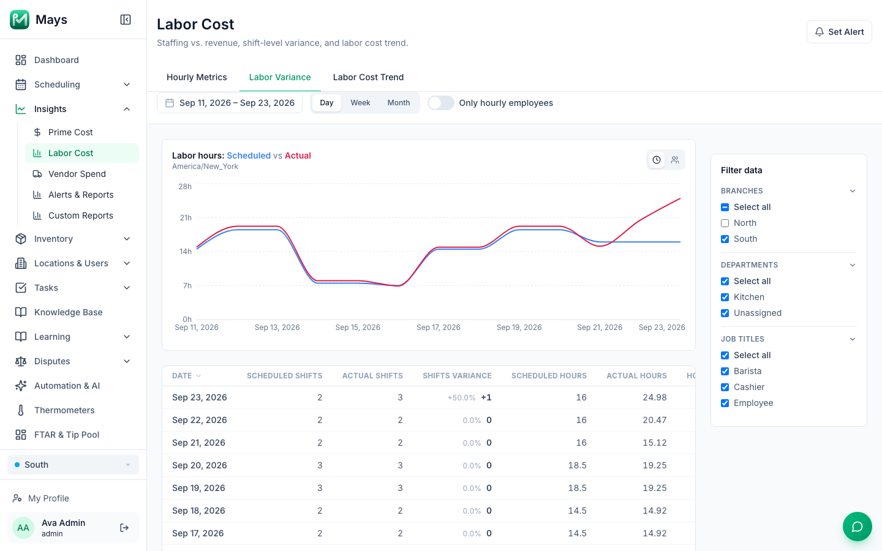Click the Sep 23, 2026 table row

point(429,397)
